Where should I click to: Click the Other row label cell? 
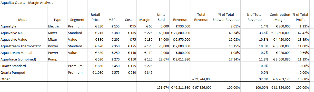point(5,79)
